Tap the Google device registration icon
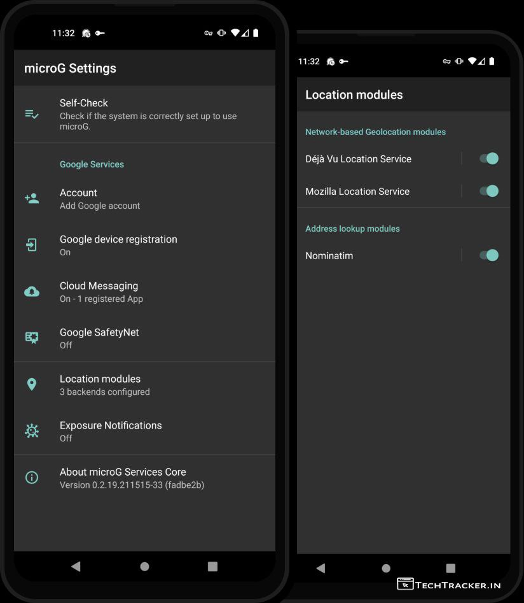This screenshot has width=524, height=603. tap(32, 245)
